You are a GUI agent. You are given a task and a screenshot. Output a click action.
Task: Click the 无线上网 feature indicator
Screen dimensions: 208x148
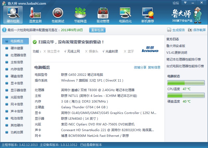[72, 51]
